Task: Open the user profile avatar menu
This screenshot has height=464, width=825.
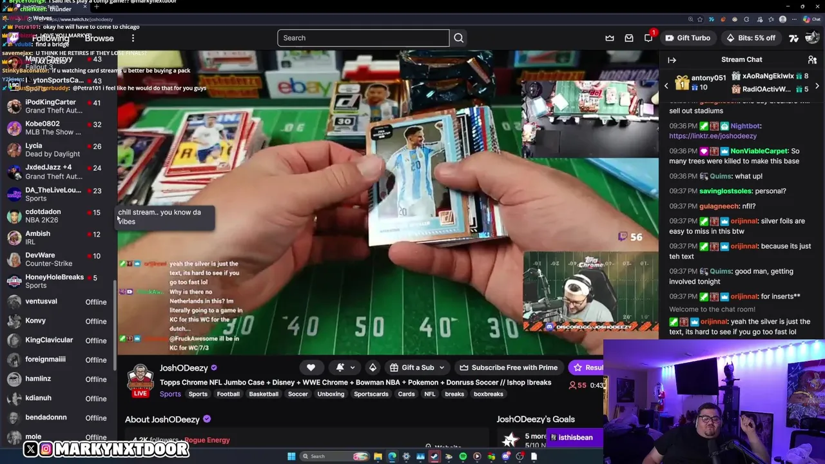Action: pyautogui.click(x=812, y=38)
